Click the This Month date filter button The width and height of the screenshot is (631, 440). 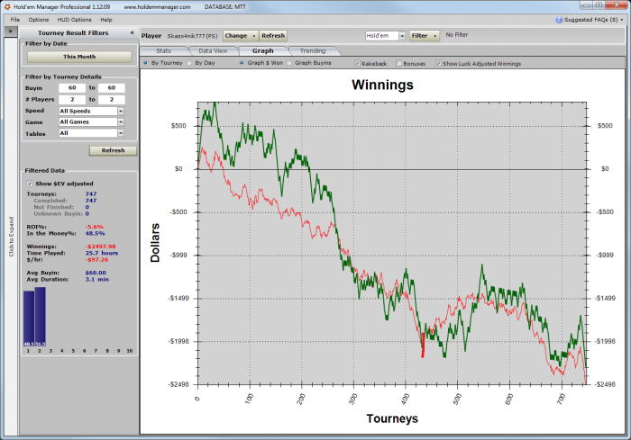click(79, 57)
